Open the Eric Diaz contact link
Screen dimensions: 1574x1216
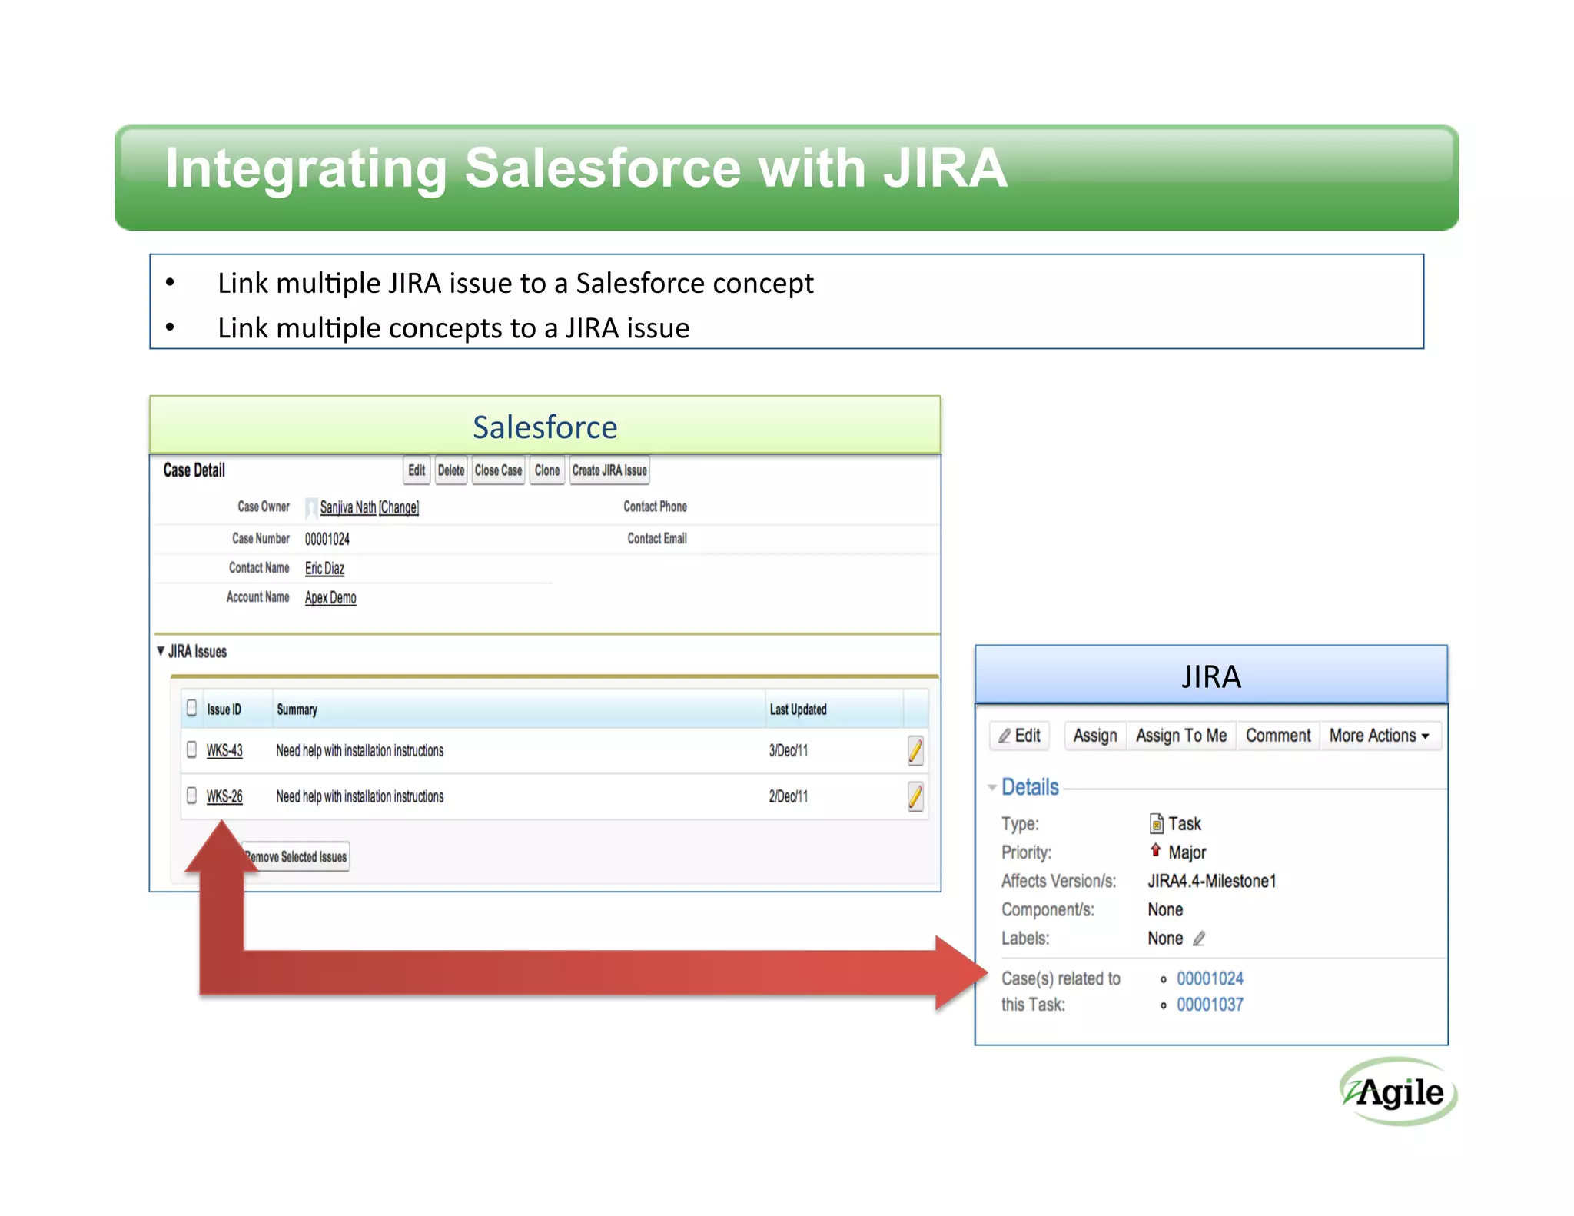[324, 568]
